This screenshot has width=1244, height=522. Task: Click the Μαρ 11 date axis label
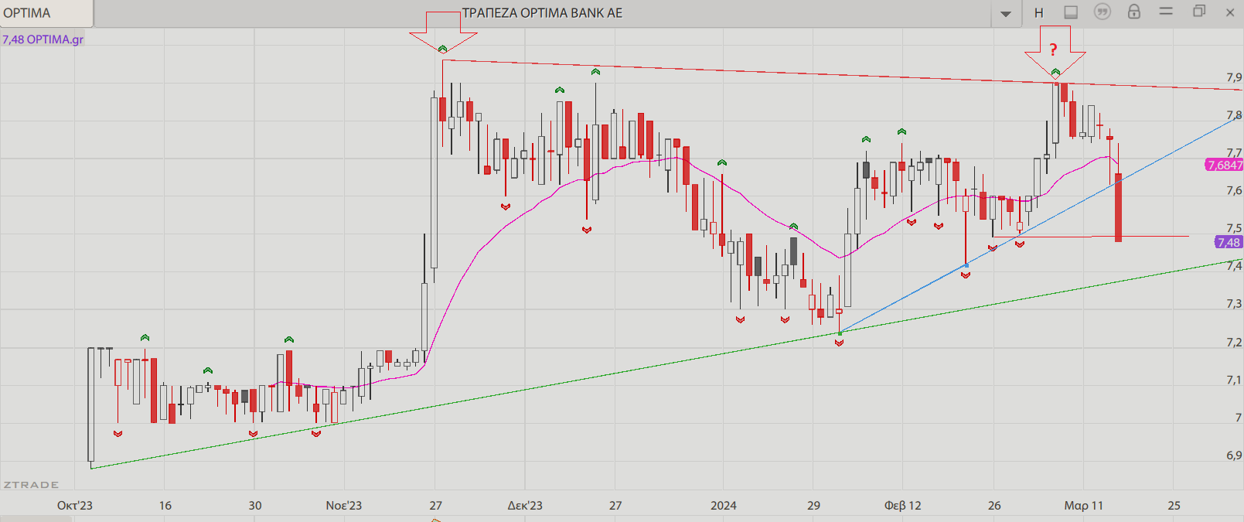tap(1084, 506)
